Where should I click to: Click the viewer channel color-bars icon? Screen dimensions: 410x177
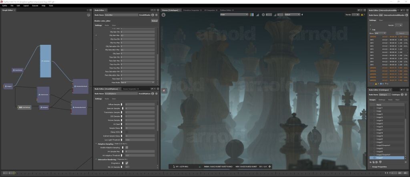(x=251, y=15)
